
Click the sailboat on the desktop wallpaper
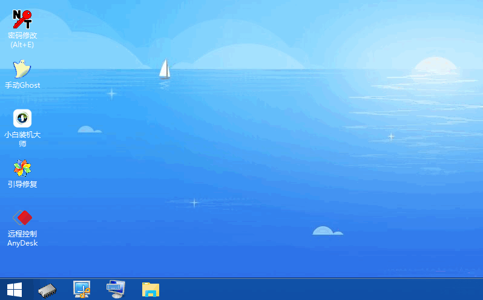164,69
